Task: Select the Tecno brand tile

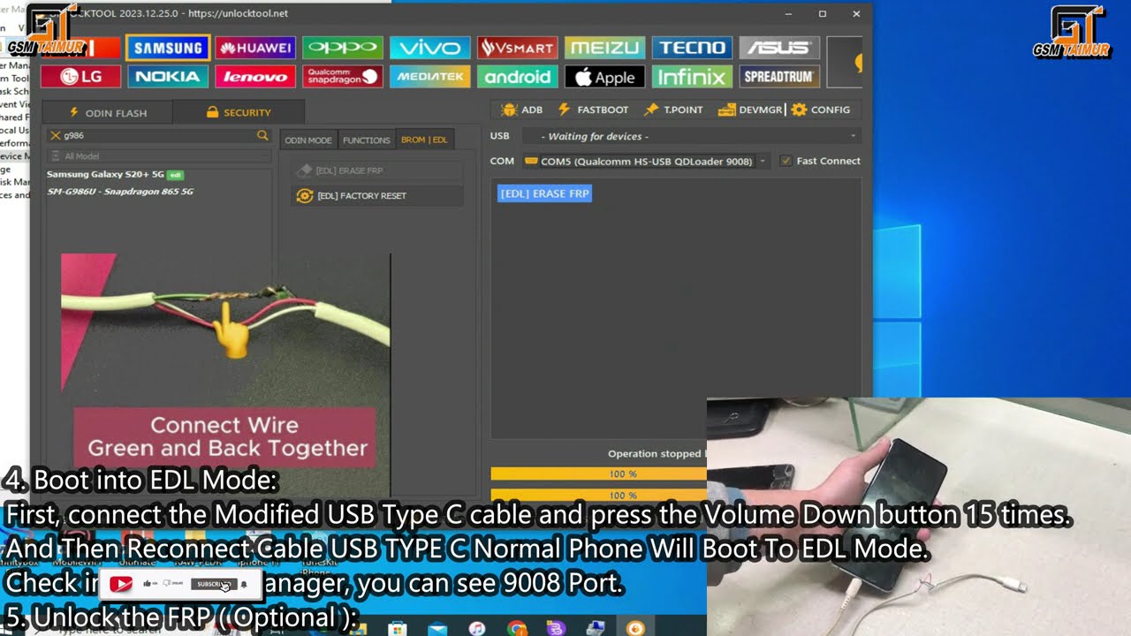Action: coord(693,48)
